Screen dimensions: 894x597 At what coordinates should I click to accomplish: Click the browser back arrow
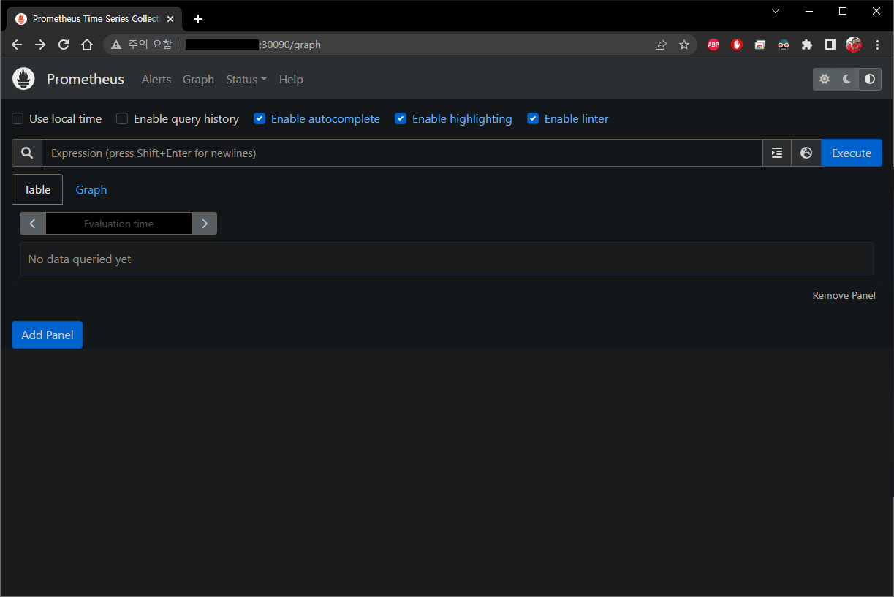pos(17,45)
